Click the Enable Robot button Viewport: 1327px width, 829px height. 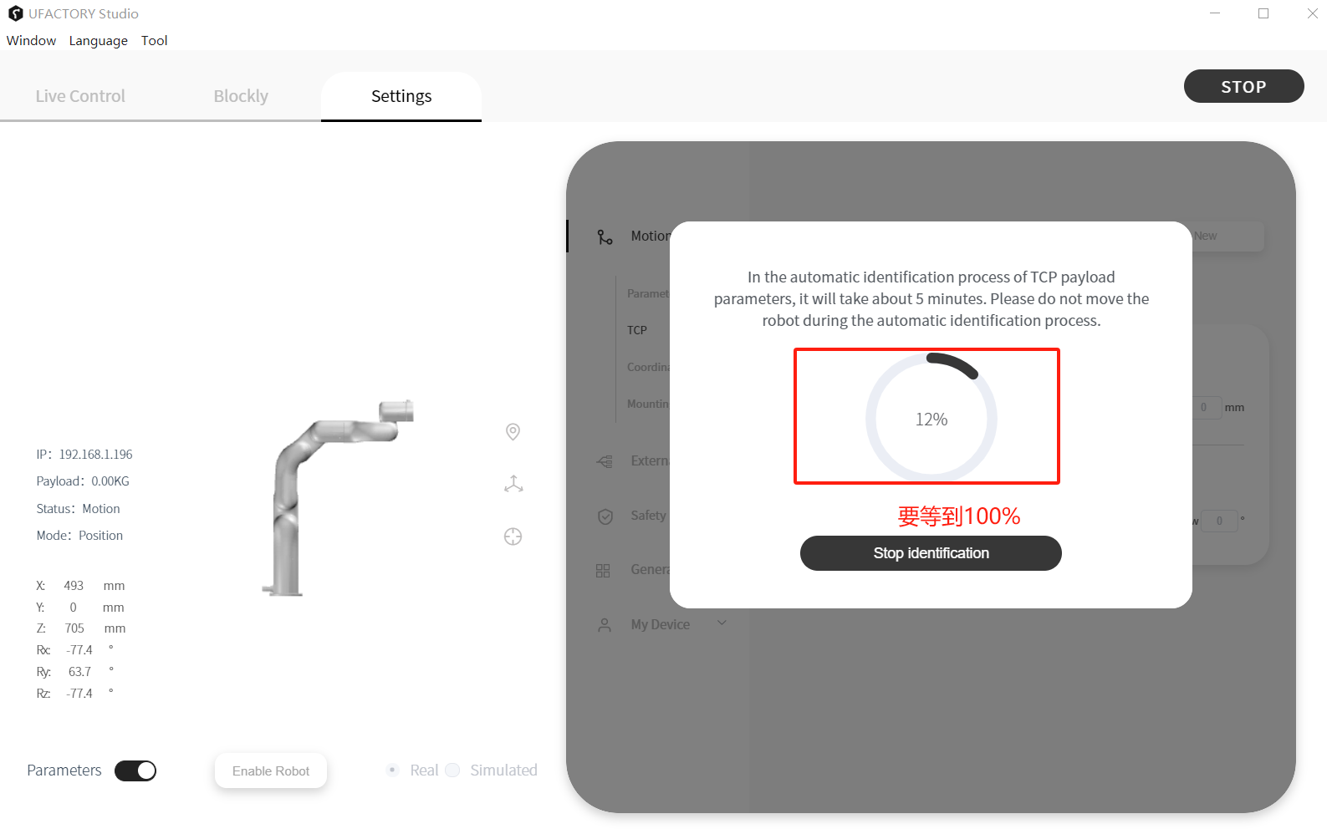coord(271,771)
